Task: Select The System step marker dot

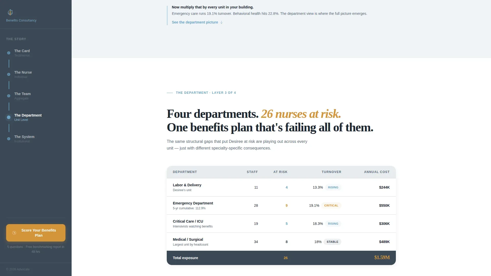Action: point(9,139)
